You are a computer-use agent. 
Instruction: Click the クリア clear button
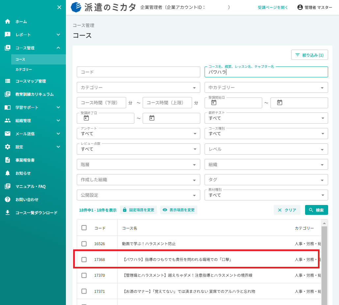click(x=287, y=210)
